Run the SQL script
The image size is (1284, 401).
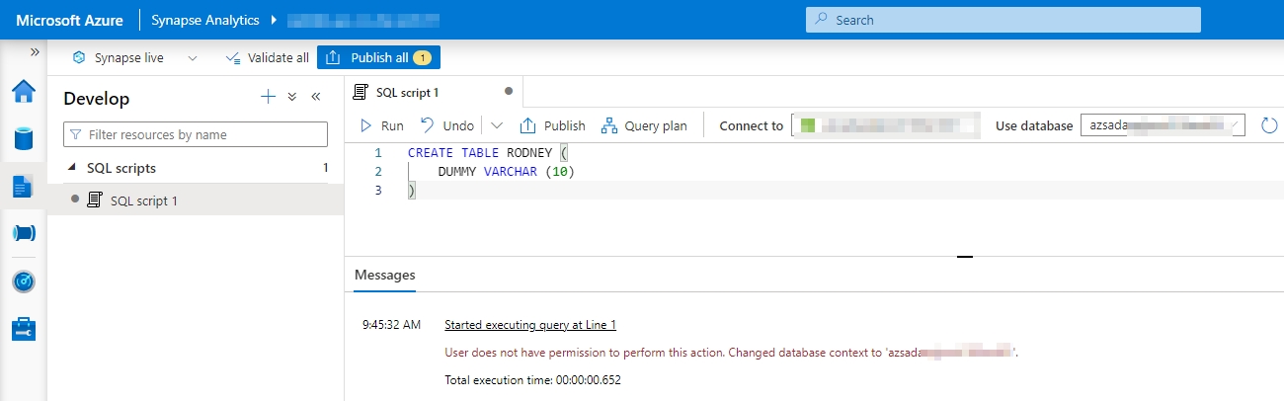tap(381, 125)
